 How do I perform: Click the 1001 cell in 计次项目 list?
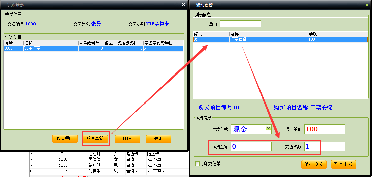14,49
